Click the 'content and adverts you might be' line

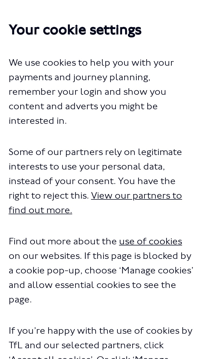pos(83,106)
